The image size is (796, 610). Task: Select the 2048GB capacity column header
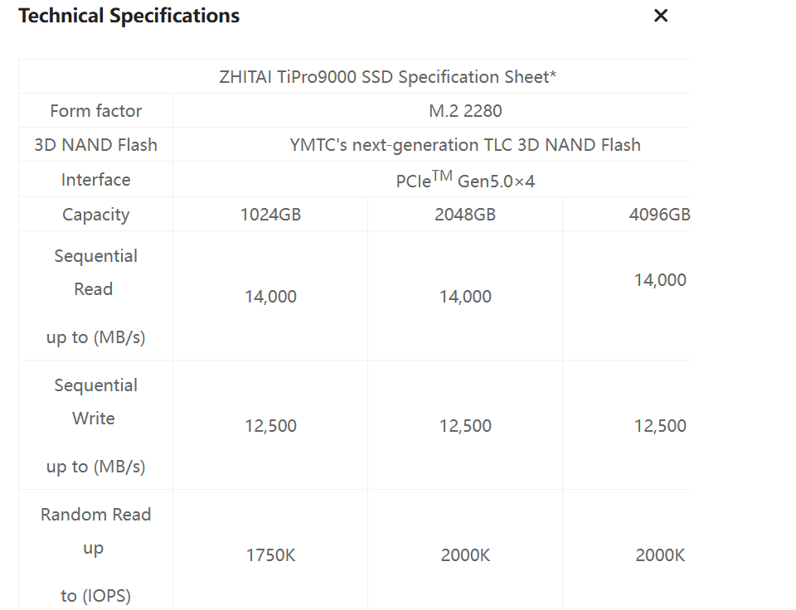click(x=465, y=215)
